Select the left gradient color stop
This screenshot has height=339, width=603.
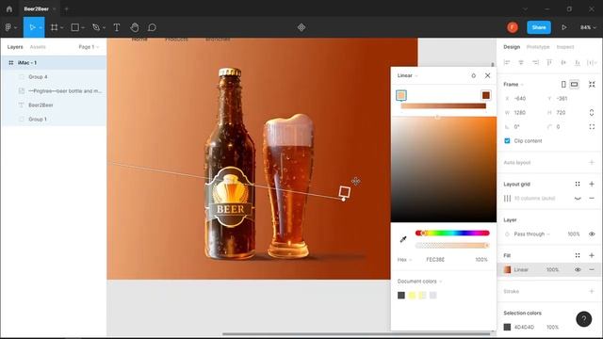point(401,95)
